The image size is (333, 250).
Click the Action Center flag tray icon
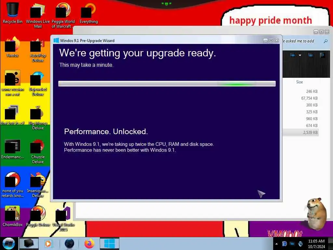pyautogui.click(x=284, y=243)
